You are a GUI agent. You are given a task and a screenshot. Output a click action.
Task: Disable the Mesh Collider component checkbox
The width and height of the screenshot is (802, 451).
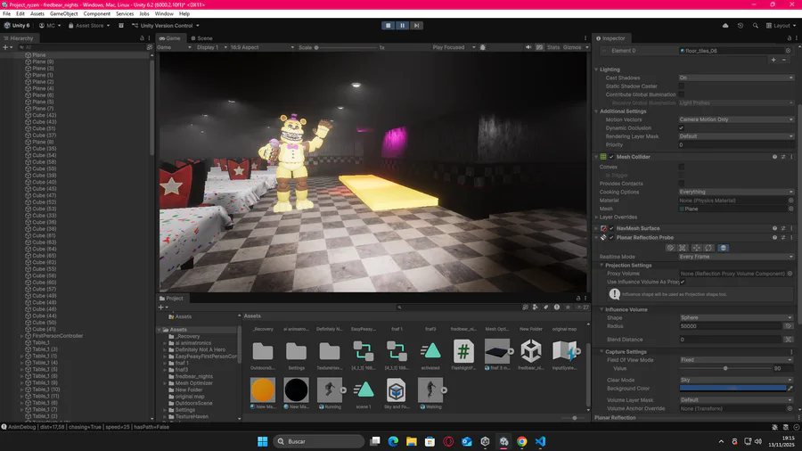tap(611, 157)
